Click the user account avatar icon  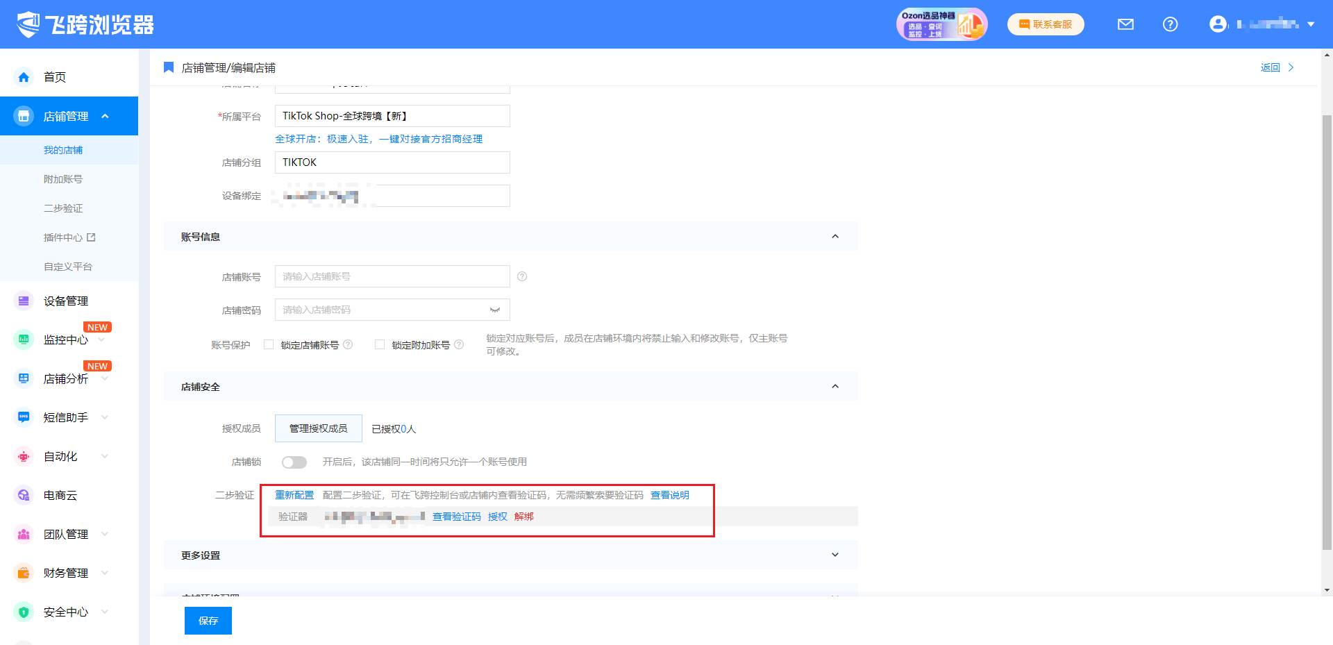pyautogui.click(x=1218, y=24)
